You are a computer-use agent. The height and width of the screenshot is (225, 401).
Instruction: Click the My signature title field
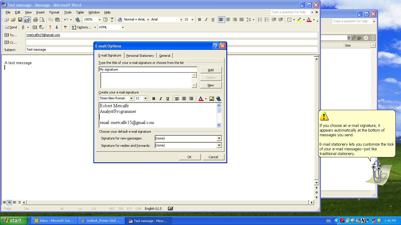148,70
